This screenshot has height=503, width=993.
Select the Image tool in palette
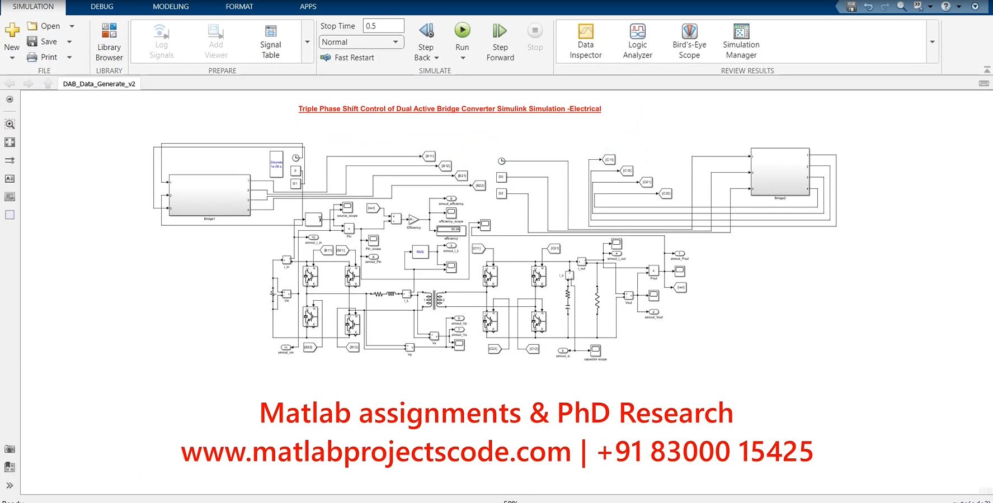coord(10,197)
